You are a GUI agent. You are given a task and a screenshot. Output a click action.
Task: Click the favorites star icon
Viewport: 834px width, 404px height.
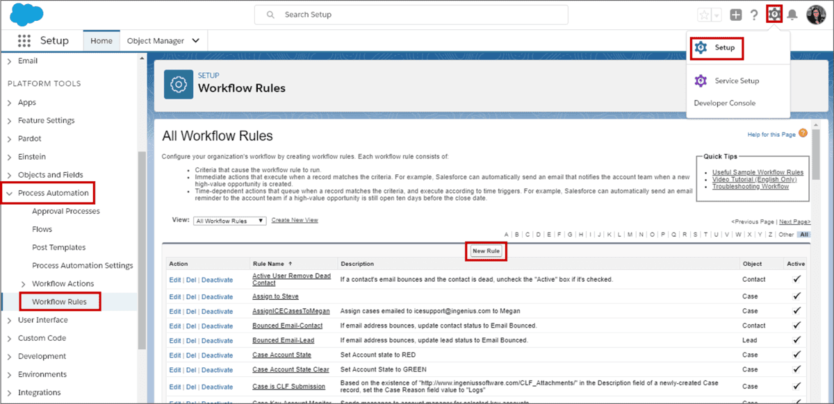[x=704, y=15]
